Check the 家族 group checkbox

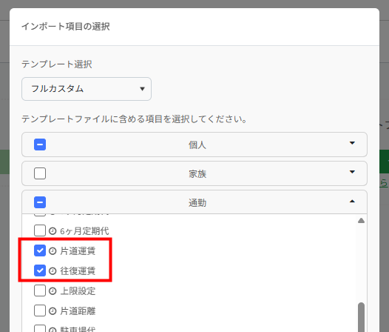pos(40,173)
